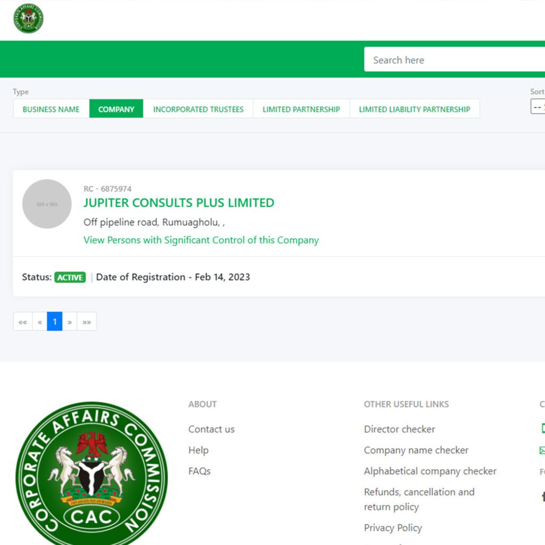
Task: Select the Limited Partnership tab
Action: [301, 109]
